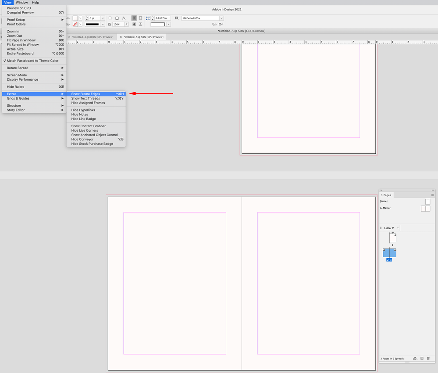
Task: Click the stroke color swatch with red slash
Action: [x=75, y=25]
